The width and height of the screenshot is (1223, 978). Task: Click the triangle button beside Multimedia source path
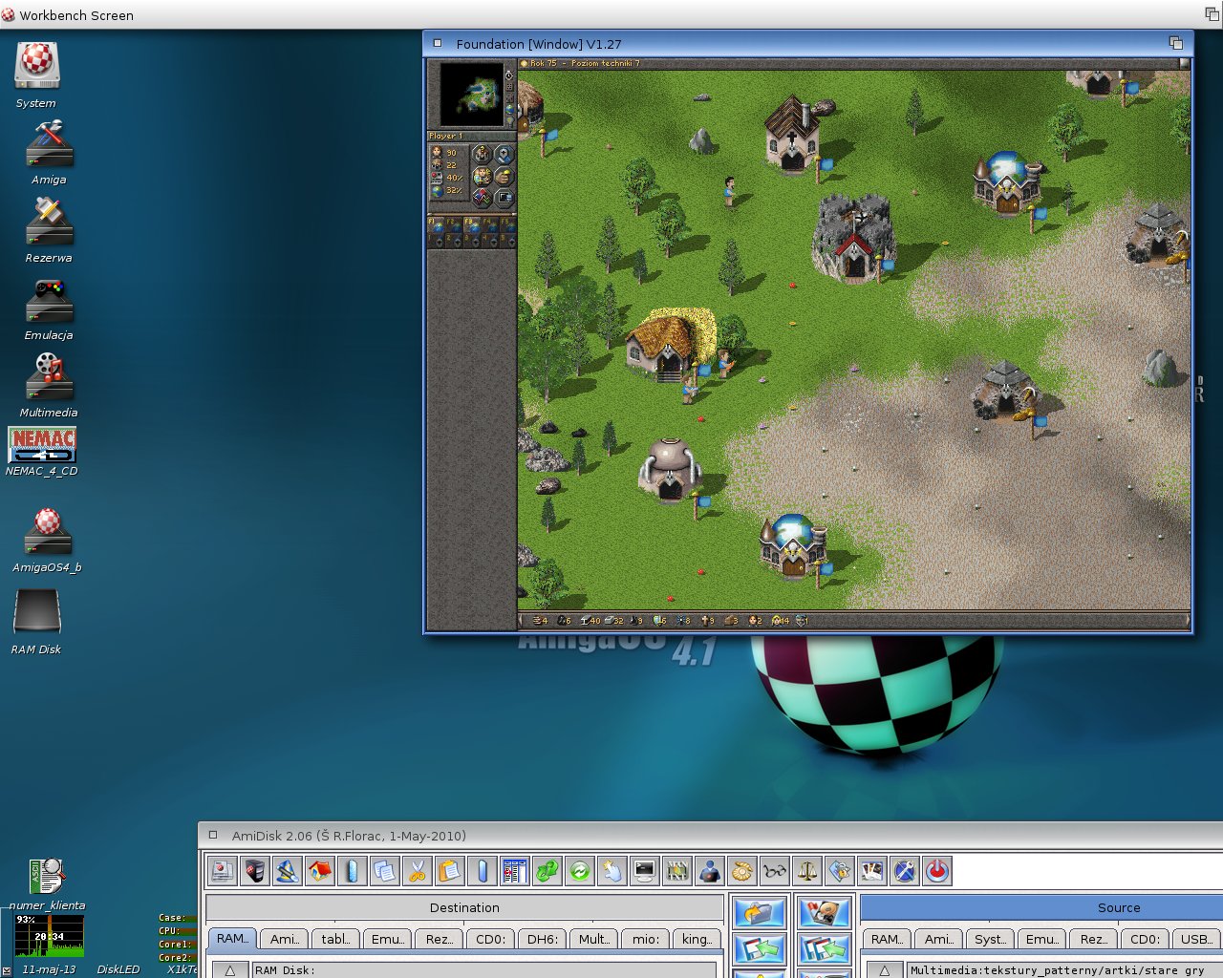pos(884,970)
